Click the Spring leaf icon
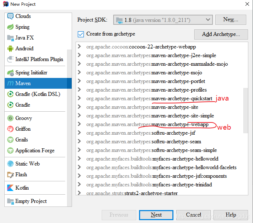Image resolution: width=253 pixels, height=223 pixels. click(x=10, y=27)
